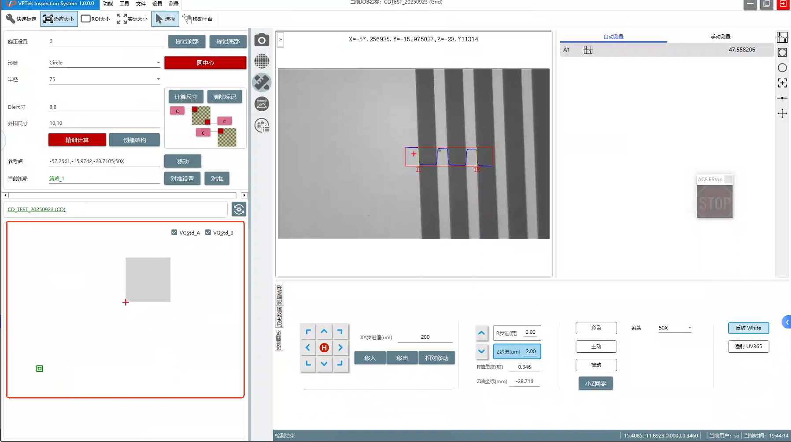Click the horizontal scrollbar right arrow
791x442 pixels.
click(244, 195)
